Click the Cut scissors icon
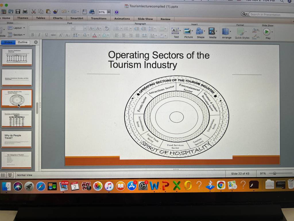This screenshot has width=294, height=221. coord(34,12)
